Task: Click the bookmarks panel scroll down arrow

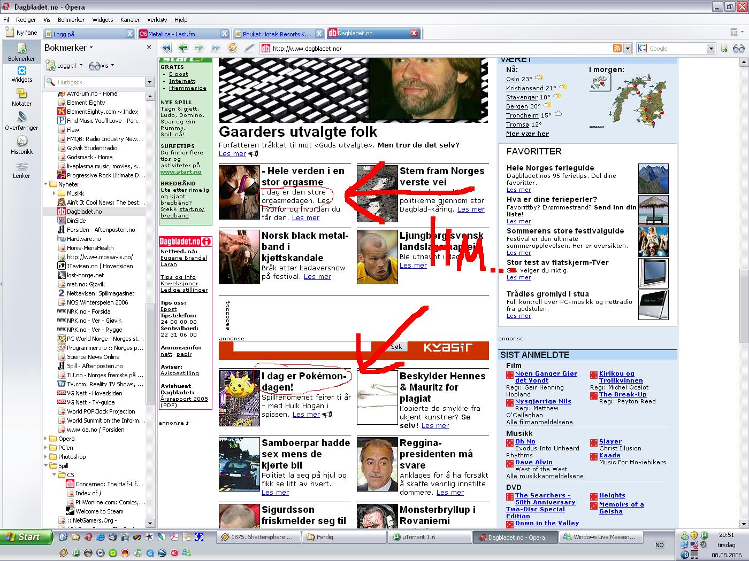Action: tap(150, 524)
